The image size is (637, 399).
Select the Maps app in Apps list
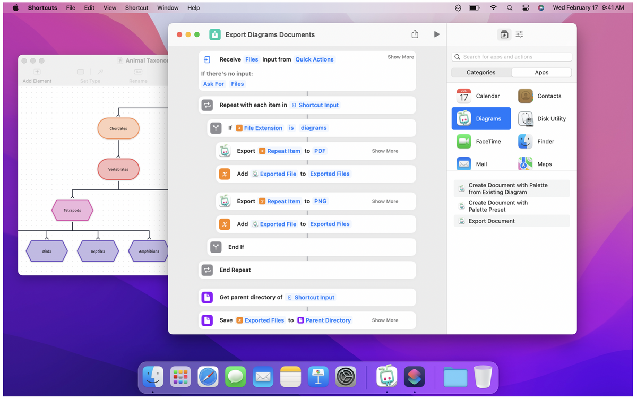click(x=536, y=164)
